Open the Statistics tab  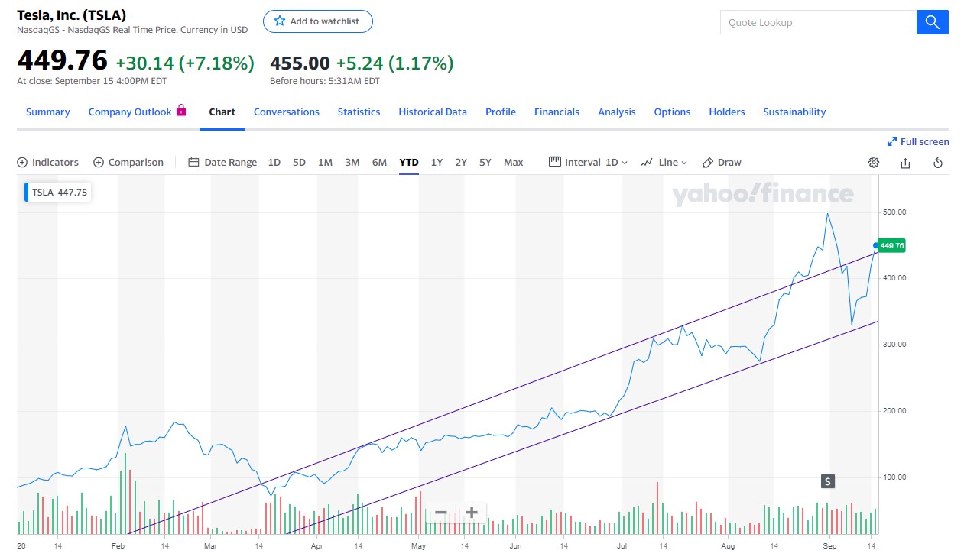point(359,112)
